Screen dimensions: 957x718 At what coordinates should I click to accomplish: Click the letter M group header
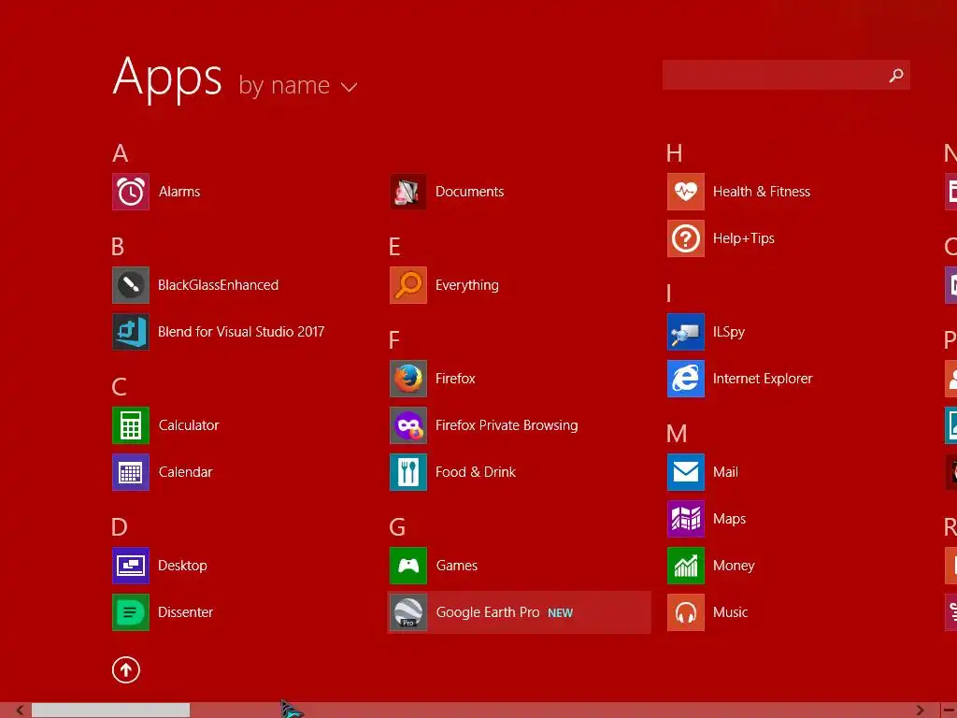pos(677,434)
